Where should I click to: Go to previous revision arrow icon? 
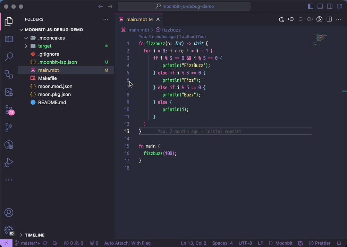pos(291,19)
